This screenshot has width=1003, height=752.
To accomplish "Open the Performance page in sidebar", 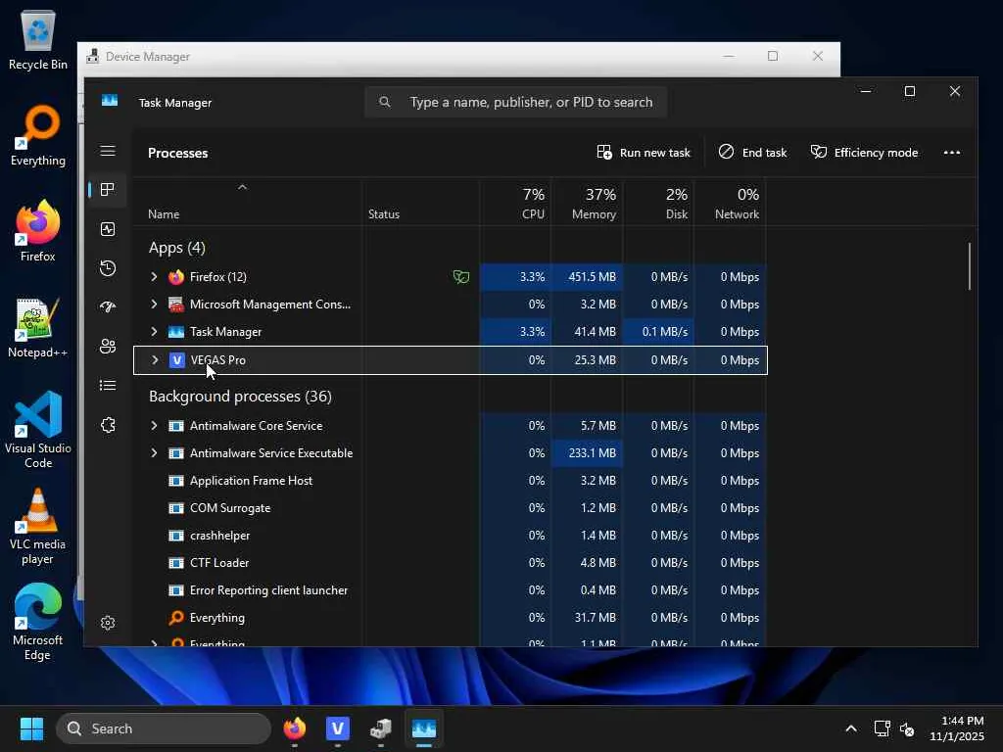I will tap(108, 229).
